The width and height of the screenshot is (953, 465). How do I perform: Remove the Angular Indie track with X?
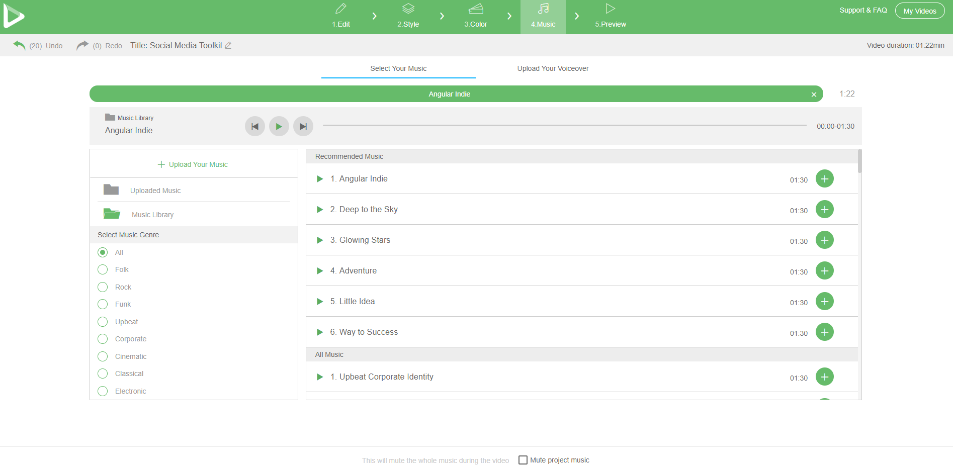814,95
